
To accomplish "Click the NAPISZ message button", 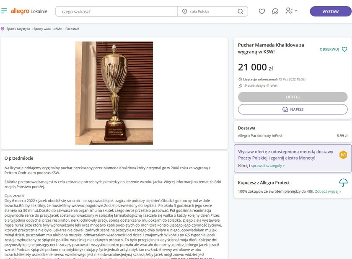I will (293, 109).
